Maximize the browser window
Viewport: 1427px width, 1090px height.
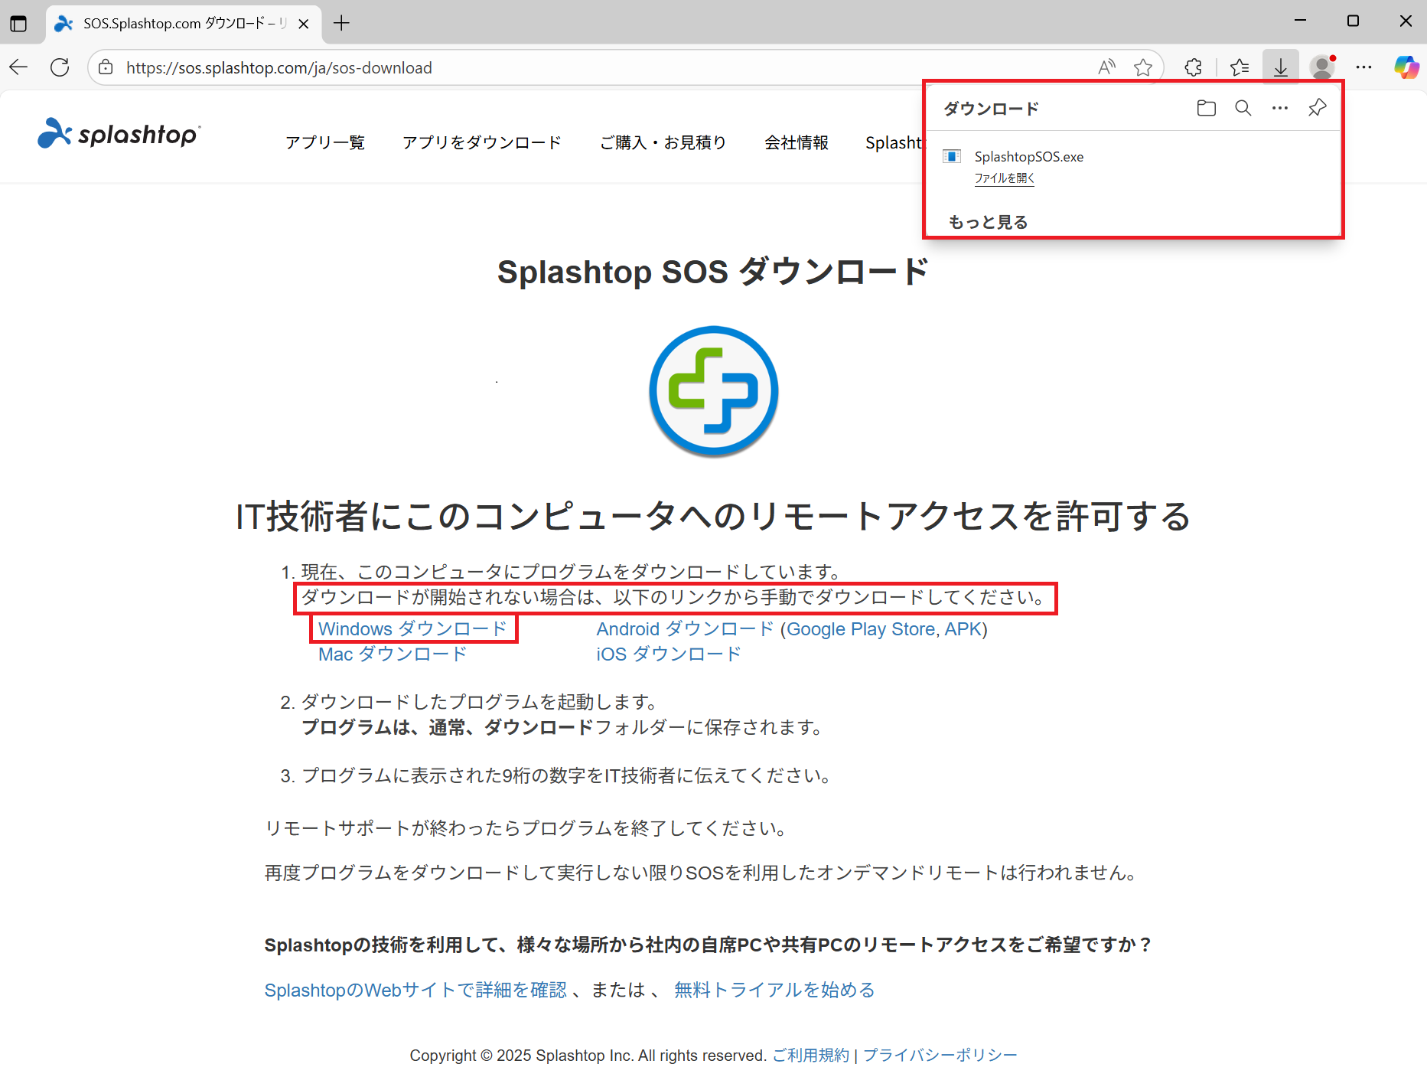(x=1353, y=21)
